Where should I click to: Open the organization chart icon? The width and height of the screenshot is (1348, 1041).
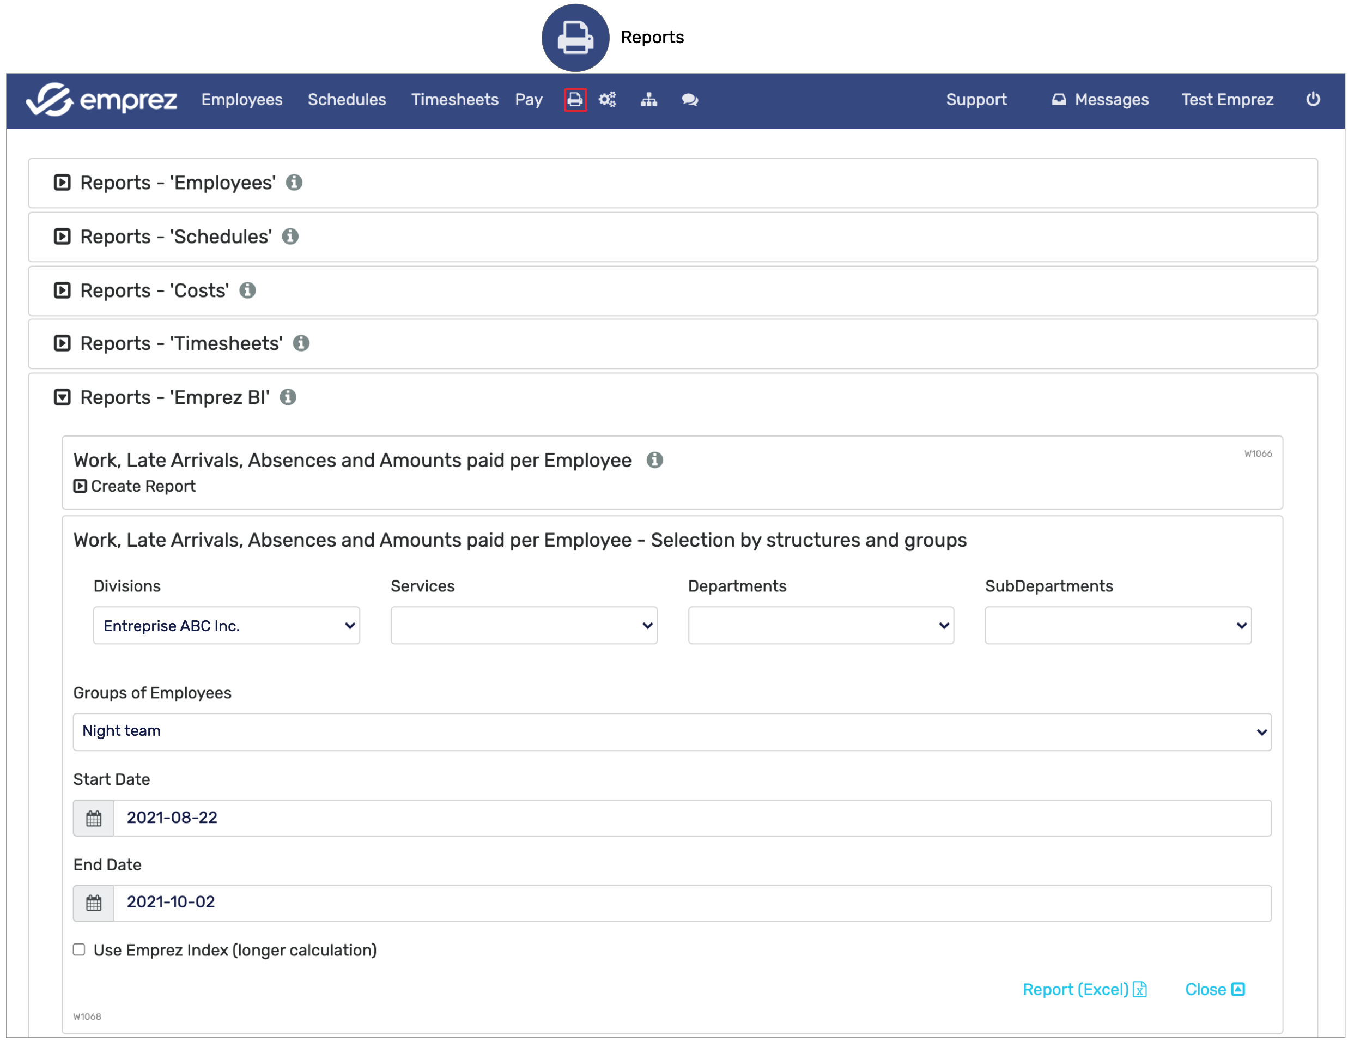(x=648, y=99)
